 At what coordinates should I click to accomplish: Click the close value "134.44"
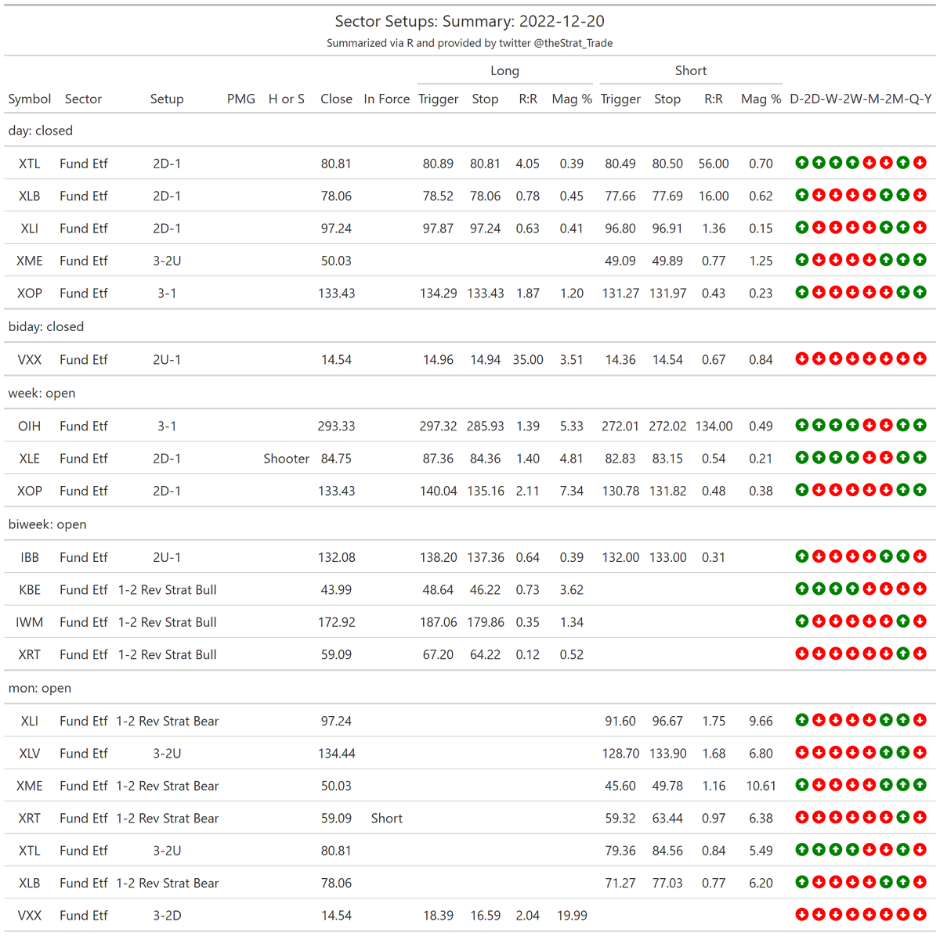[x=336, y=753]
